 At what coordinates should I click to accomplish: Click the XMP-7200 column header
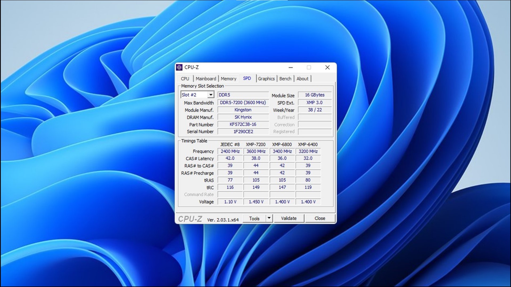click(256, 145)
